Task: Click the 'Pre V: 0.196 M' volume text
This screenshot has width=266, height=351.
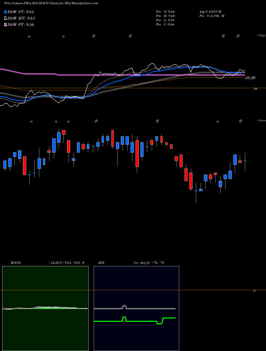Action: [213, 16]
